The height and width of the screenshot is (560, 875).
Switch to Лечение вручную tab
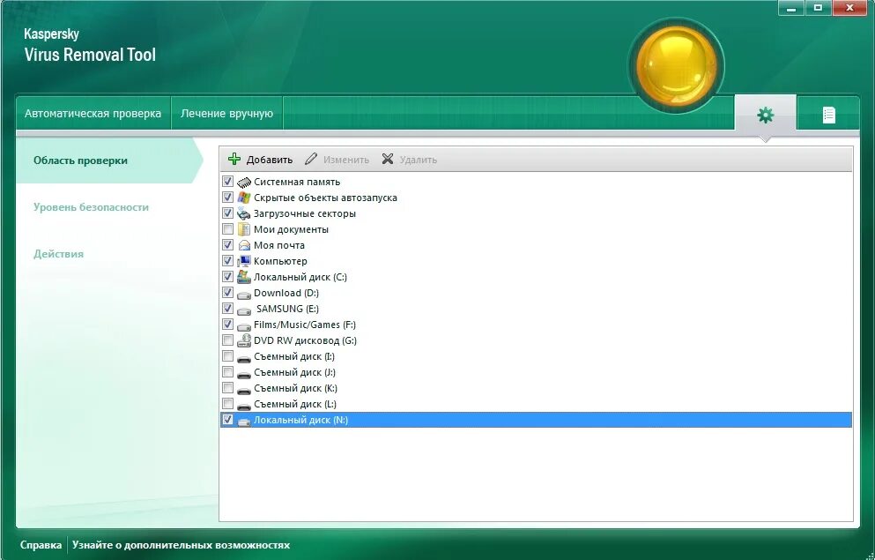pos(226,114)
